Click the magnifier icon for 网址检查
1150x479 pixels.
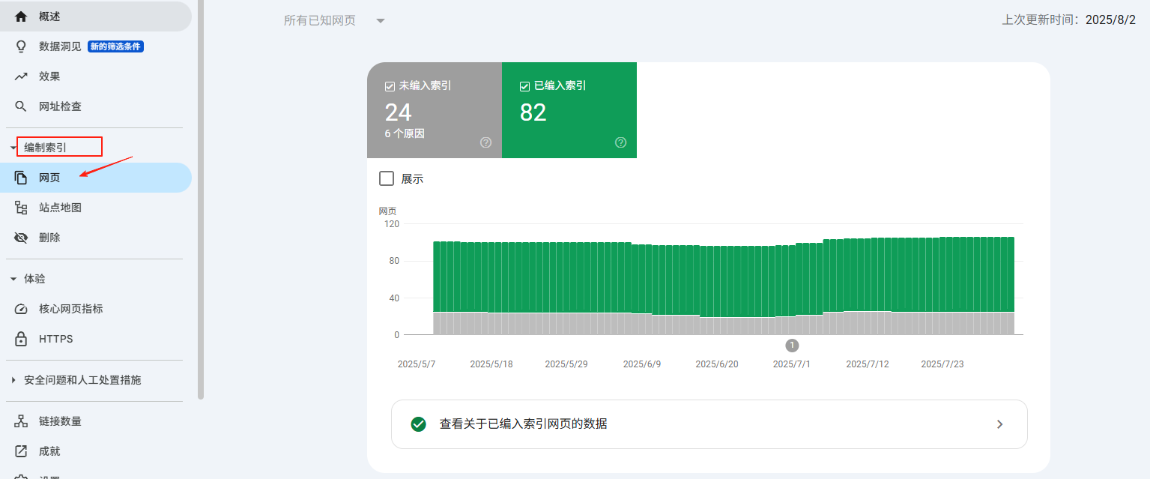(21, 106)
